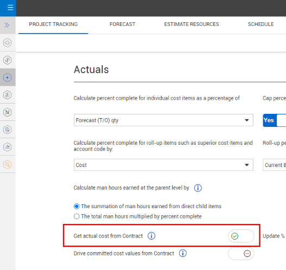Switch off the Cap percent Yes toggle

coord(274,120)
